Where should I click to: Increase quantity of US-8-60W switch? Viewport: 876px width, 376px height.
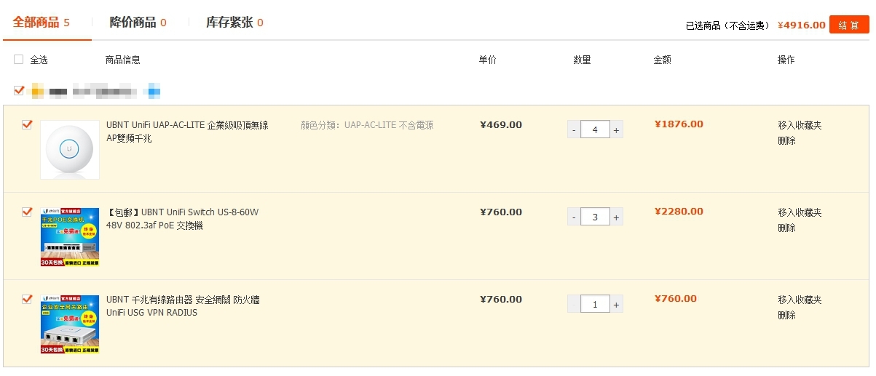click(616, 217)
